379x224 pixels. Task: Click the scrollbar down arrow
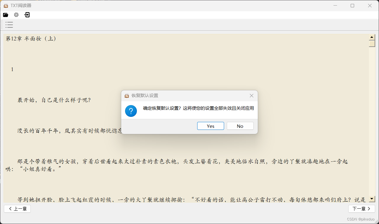tap(372, 199)
